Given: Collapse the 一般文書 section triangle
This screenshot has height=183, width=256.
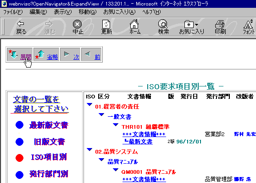Looking at the screenshot, I should [101, 114].
